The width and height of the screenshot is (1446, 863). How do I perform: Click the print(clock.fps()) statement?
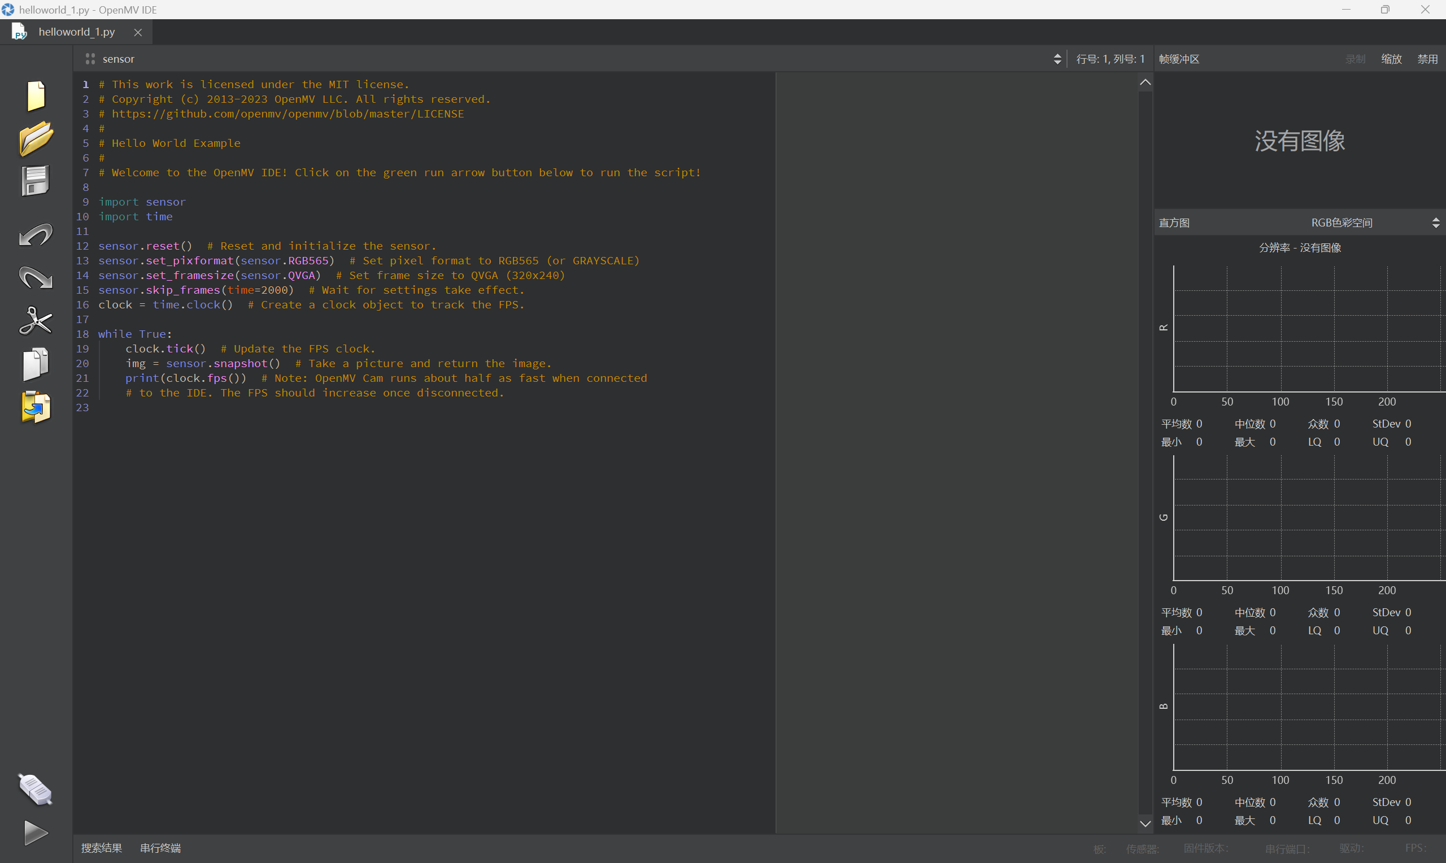186,378
